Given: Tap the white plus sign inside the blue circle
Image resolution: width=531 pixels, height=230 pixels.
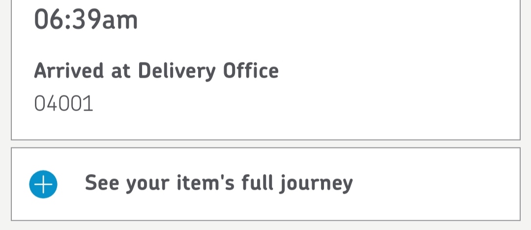Looking at the screenshot, I should click(x=43, y=184).
